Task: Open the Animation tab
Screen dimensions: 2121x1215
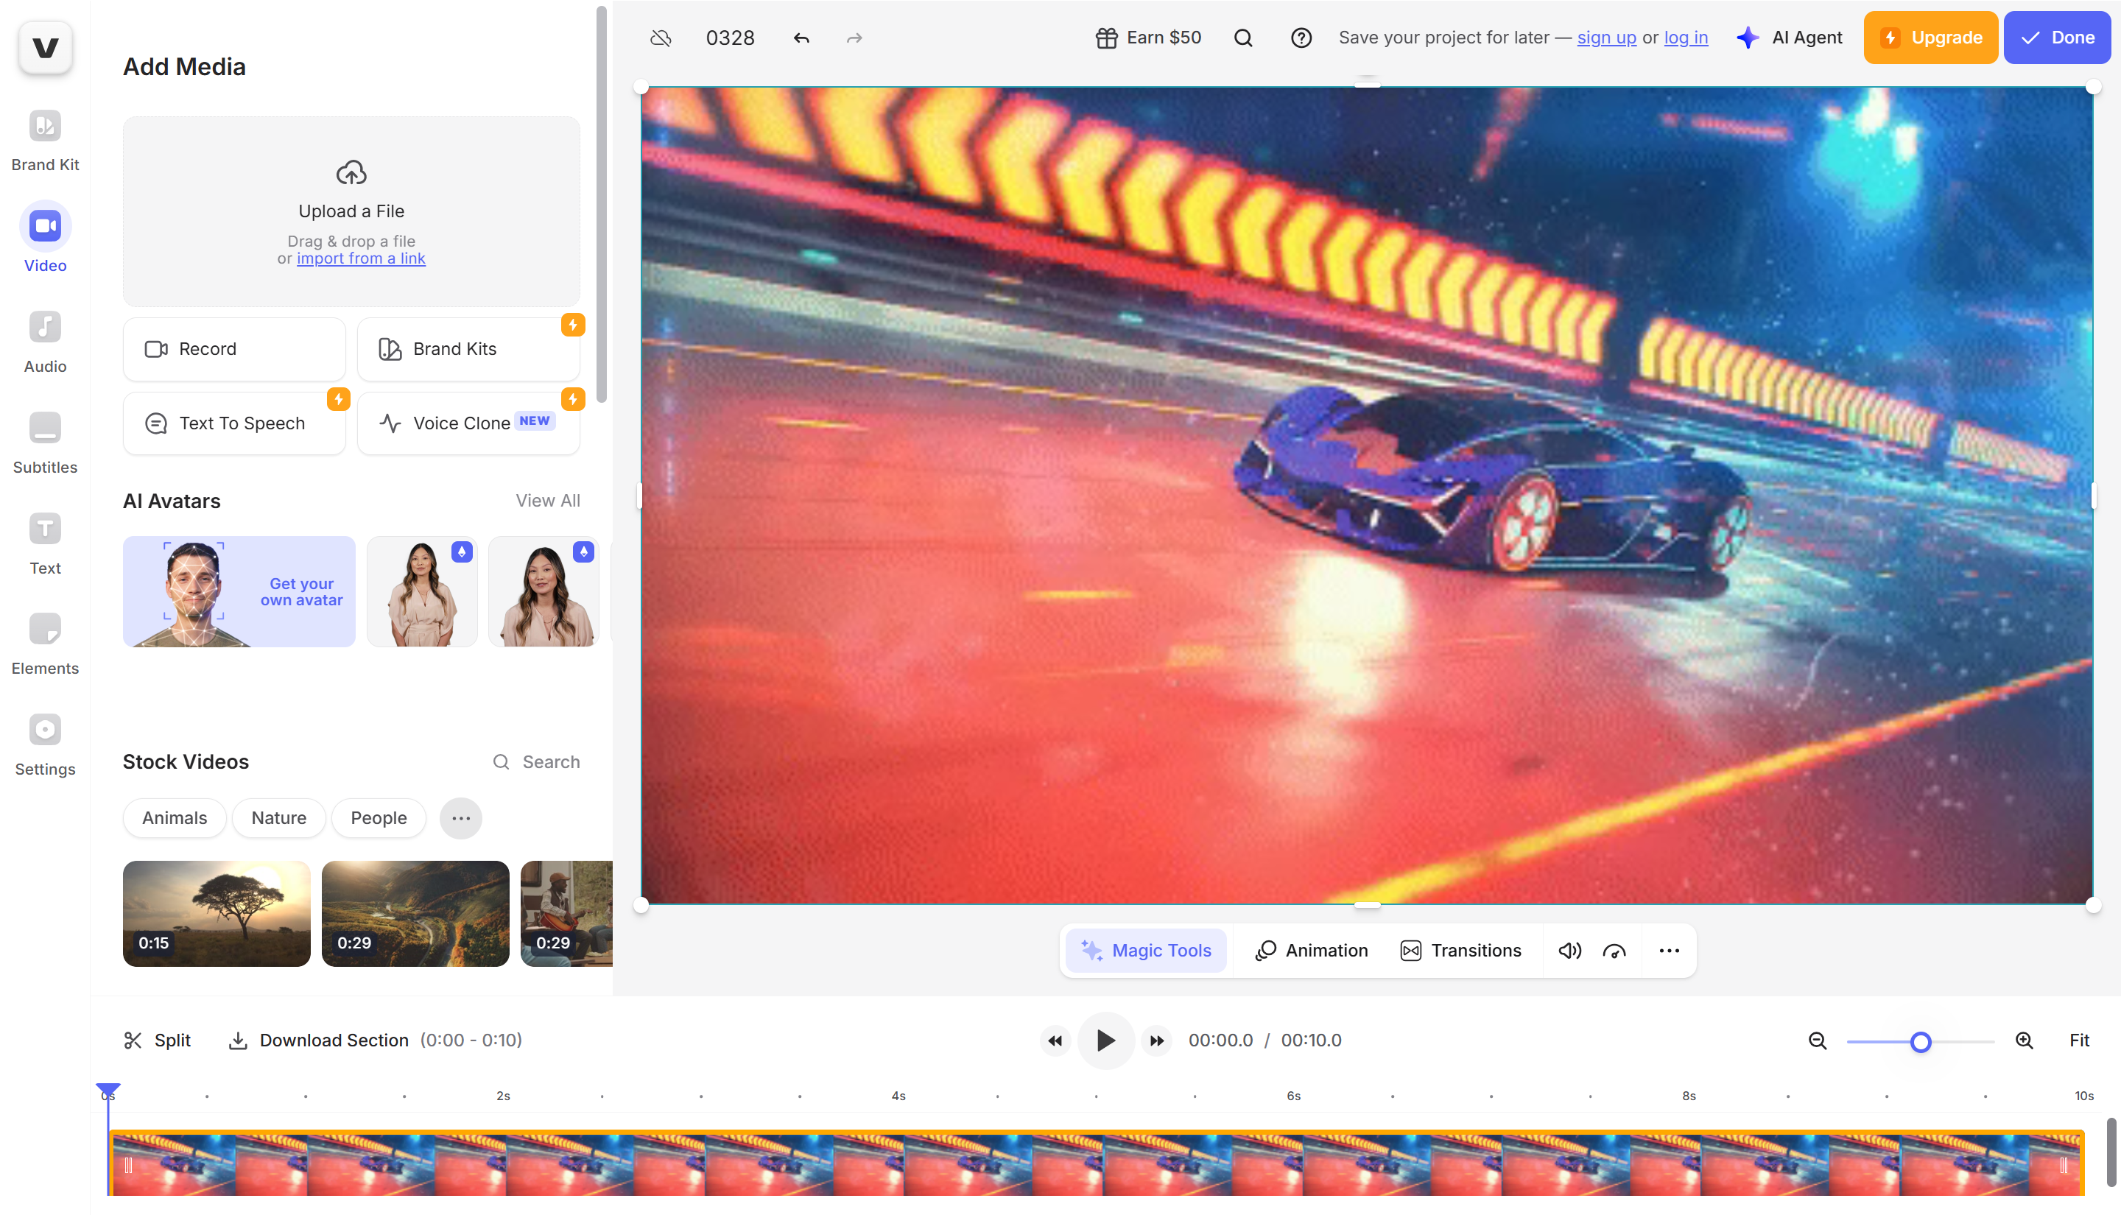Action: pyautogui.click(x=1310, y=950)
